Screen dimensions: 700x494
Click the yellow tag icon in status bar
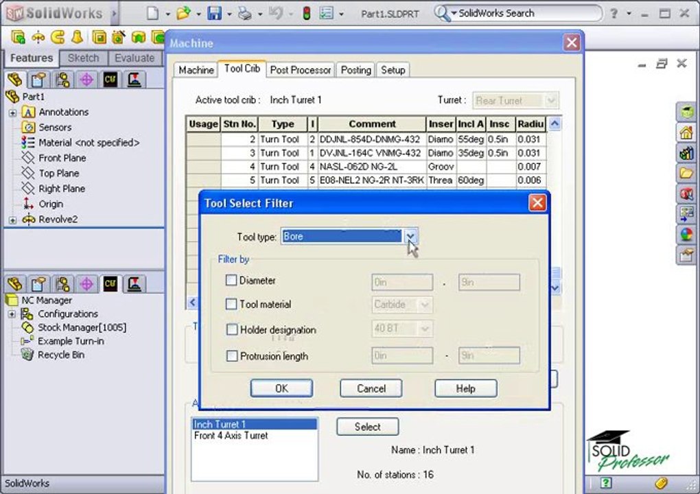point(661,483)
